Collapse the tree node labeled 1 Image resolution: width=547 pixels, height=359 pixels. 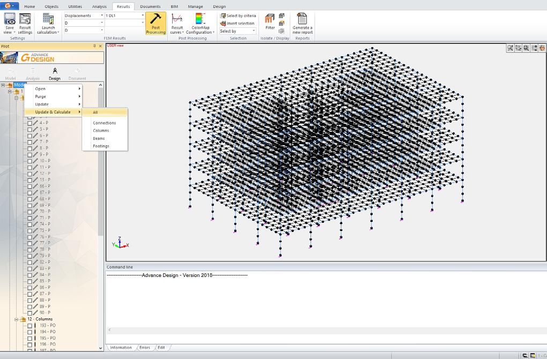(x=10, y=91)
